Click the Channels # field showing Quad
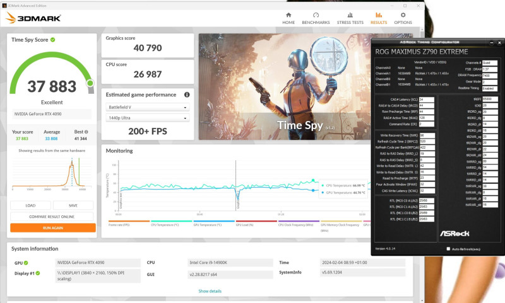 pyautogui.click(x=490, y=63)
